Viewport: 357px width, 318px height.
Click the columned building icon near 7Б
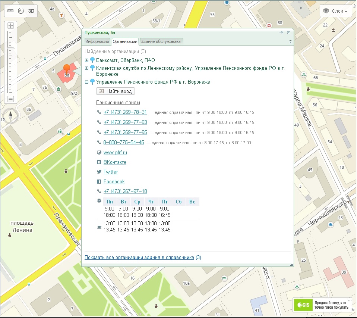point(59,89)
